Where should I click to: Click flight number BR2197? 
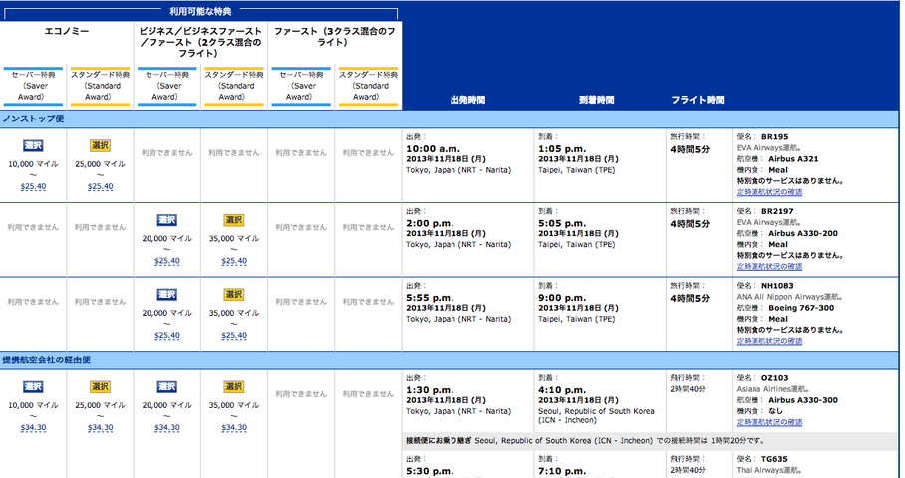click(x=777, y=211)
